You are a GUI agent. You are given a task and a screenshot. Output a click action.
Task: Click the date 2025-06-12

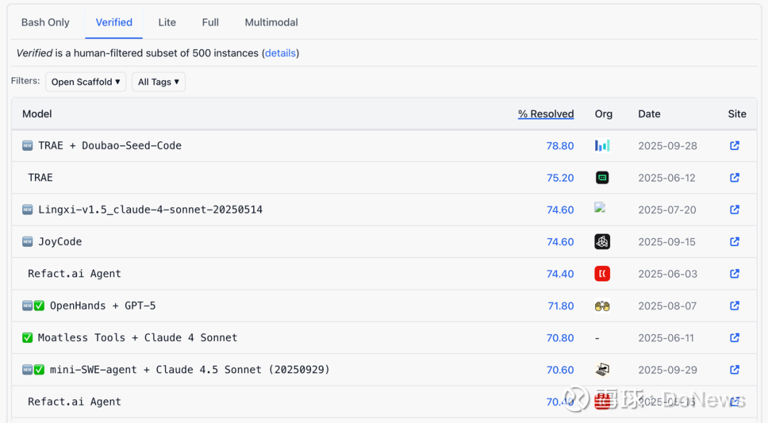pyautogui.click(x=666, y=178)
